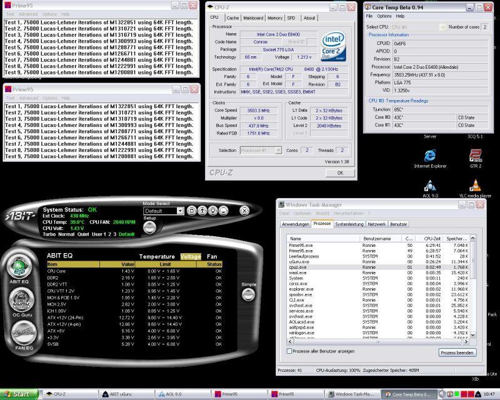Open the Internet Explorer desktop icon
The image size is (500, 400).
pos(430,159)
